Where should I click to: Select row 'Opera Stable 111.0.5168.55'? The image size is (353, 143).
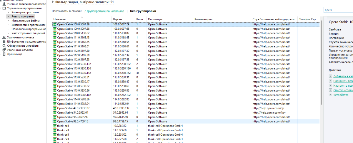[x=186, y=42]
